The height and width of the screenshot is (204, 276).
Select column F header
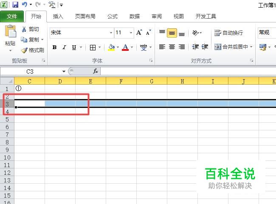coord(121,81)
